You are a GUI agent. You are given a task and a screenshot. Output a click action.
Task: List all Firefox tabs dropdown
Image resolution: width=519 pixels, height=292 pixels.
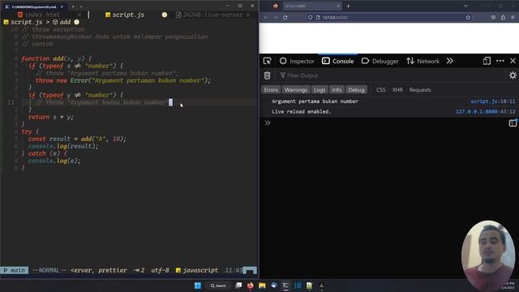point(465,6)
